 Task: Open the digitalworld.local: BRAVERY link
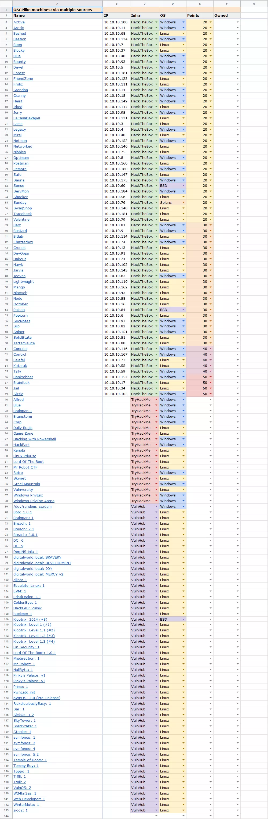tap(37, 557)
